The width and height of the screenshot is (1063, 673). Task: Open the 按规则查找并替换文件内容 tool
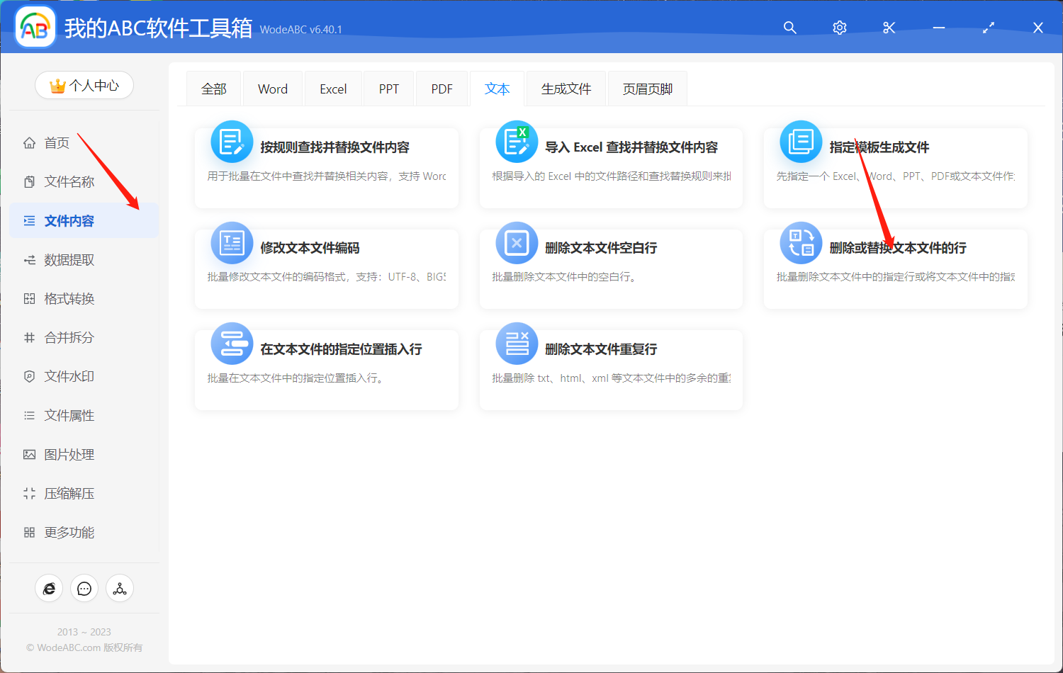coord(326,166)
